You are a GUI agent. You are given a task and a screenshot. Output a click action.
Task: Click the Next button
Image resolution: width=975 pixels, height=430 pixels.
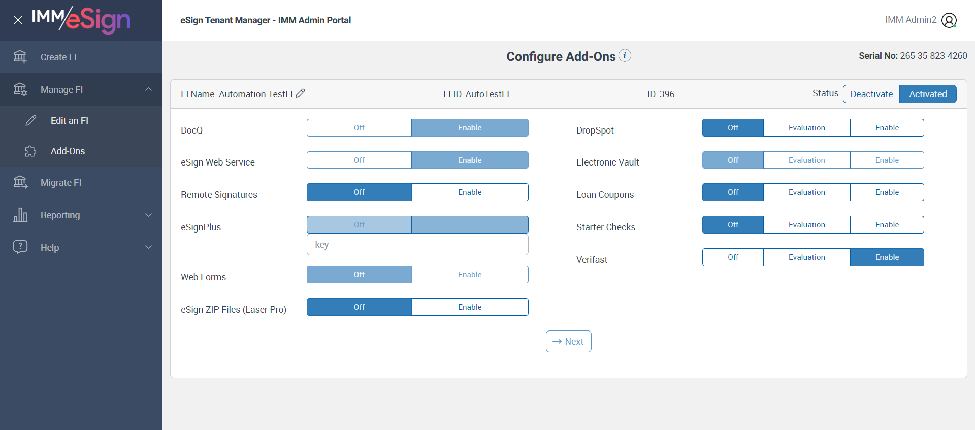click(568, 342)
